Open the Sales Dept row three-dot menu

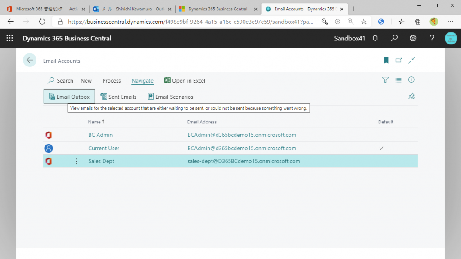pos(76,161)
